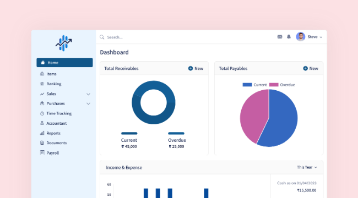Go to Home menu item
Image resolution: width=358 pixels, height=198 pixels.
(x=64, y=63)
